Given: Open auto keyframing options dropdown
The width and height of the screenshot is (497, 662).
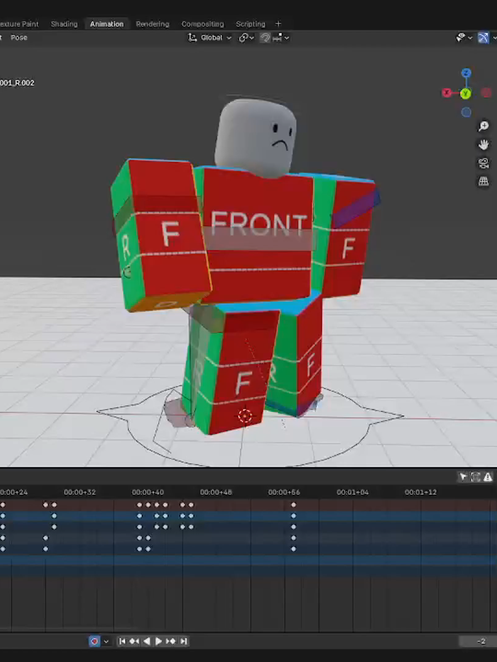Looking at the screenshot, I should pyautogui.click(x=106, y=641).
